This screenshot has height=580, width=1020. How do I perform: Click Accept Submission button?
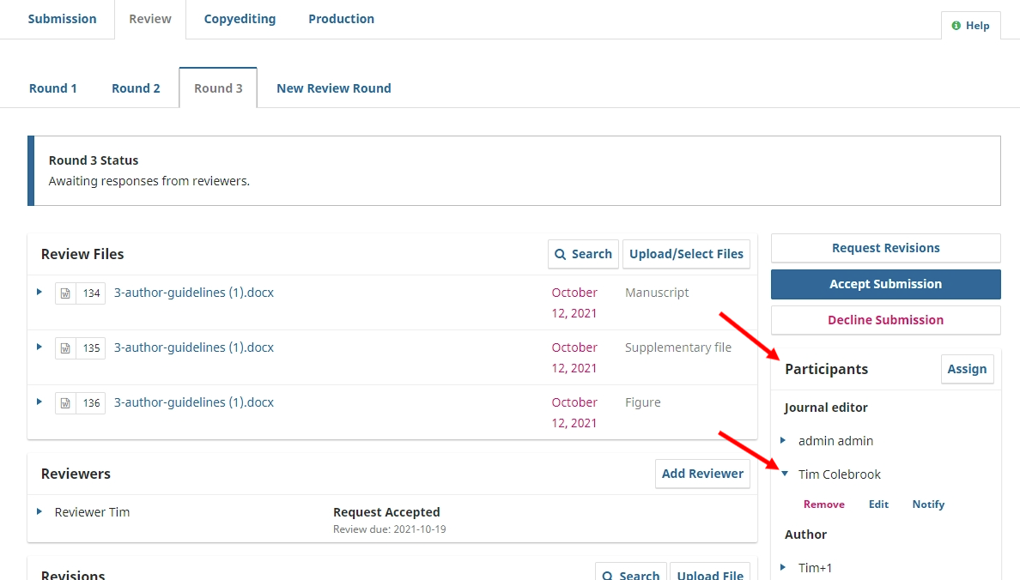coord(885,284)
